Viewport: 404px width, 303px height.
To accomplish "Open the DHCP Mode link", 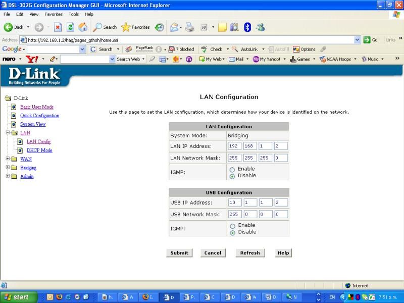I will coord(39,150).
